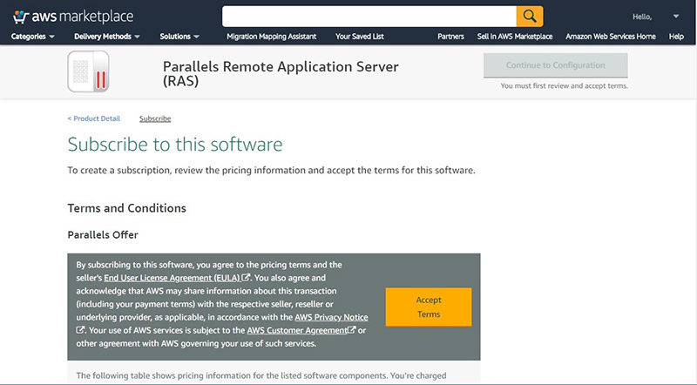Go to Your Saved List

click(x=360, y=37)
